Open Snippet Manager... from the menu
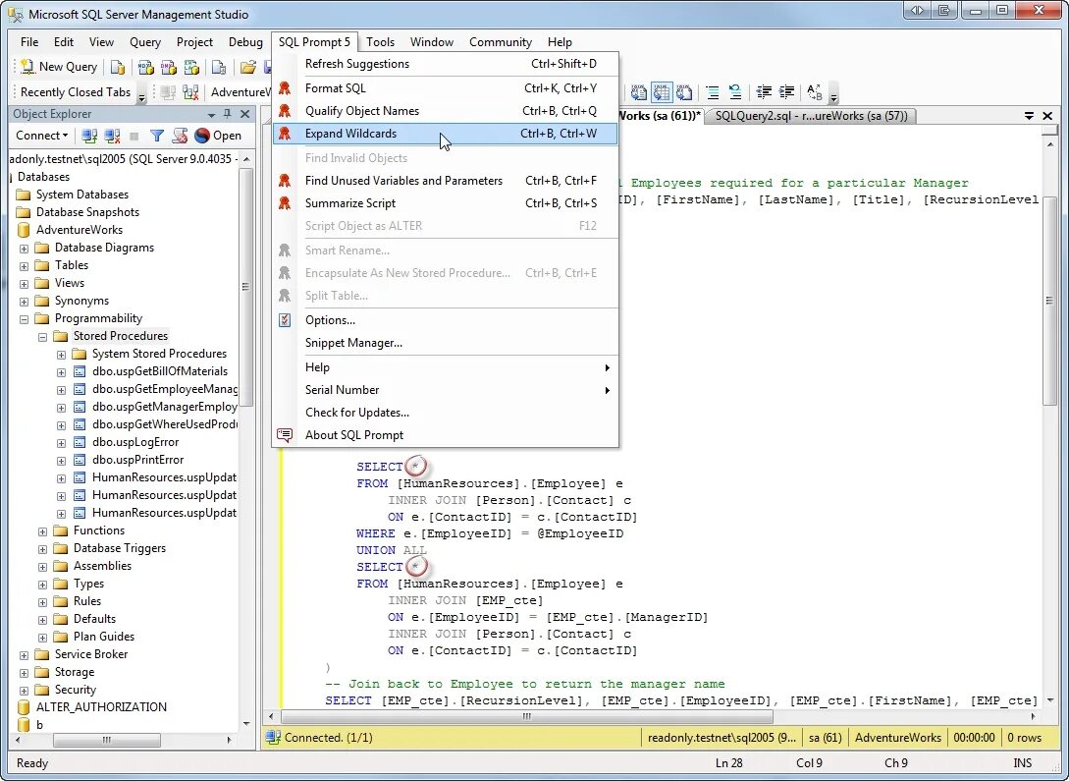Screen dimensions: 1069x781 pyautogui.click(x=446, y=343)
